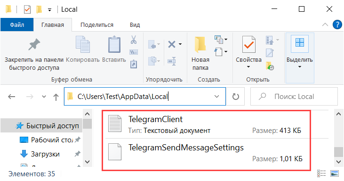This screenshot has width=344, height=181.
Task: Expand the Выделить dropdown arrow
Action: point(300,67)
